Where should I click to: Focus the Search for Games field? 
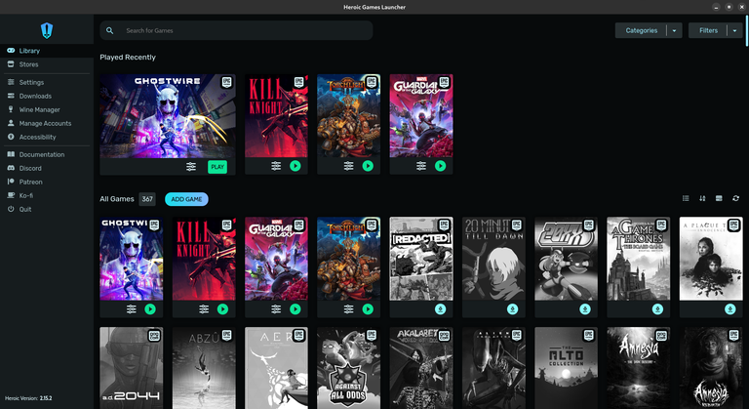[x=236, y=30]
